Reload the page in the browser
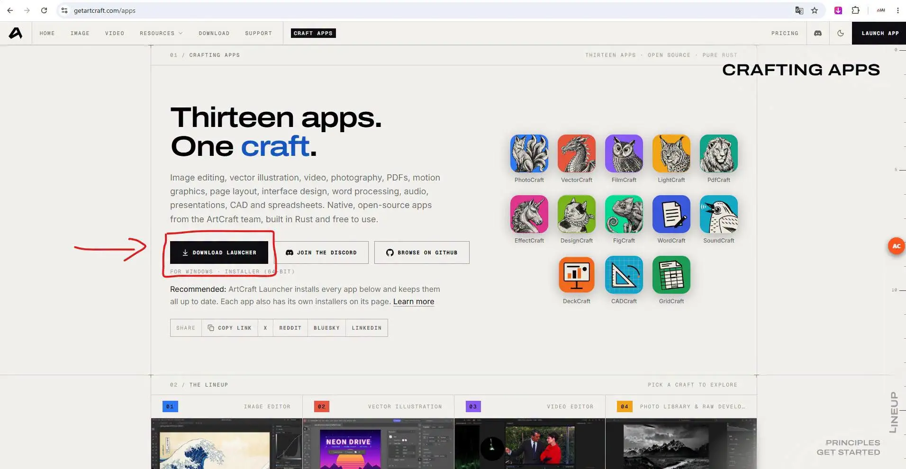 (44, 10)
